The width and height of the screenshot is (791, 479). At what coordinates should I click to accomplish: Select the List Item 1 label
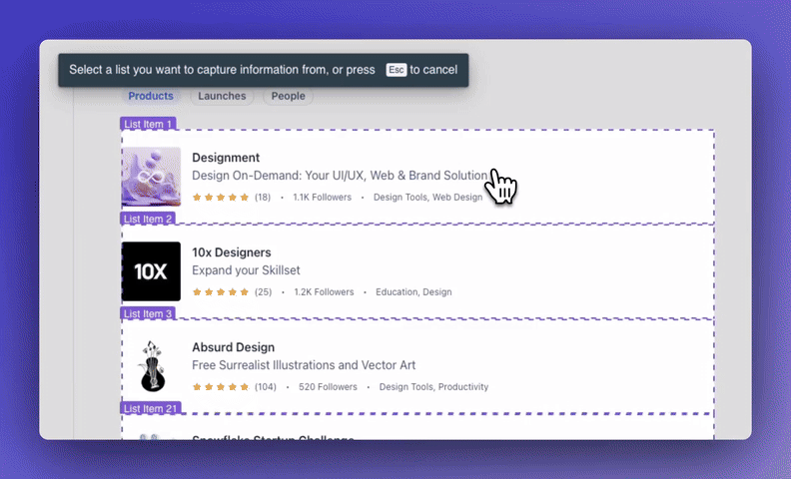tap(148, 124)
